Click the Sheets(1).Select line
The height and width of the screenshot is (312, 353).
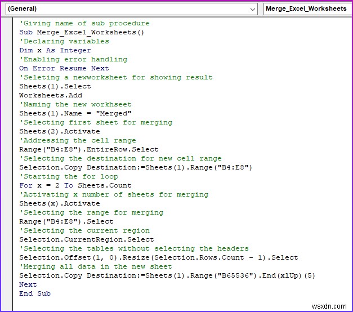click(x=55, y=86)
